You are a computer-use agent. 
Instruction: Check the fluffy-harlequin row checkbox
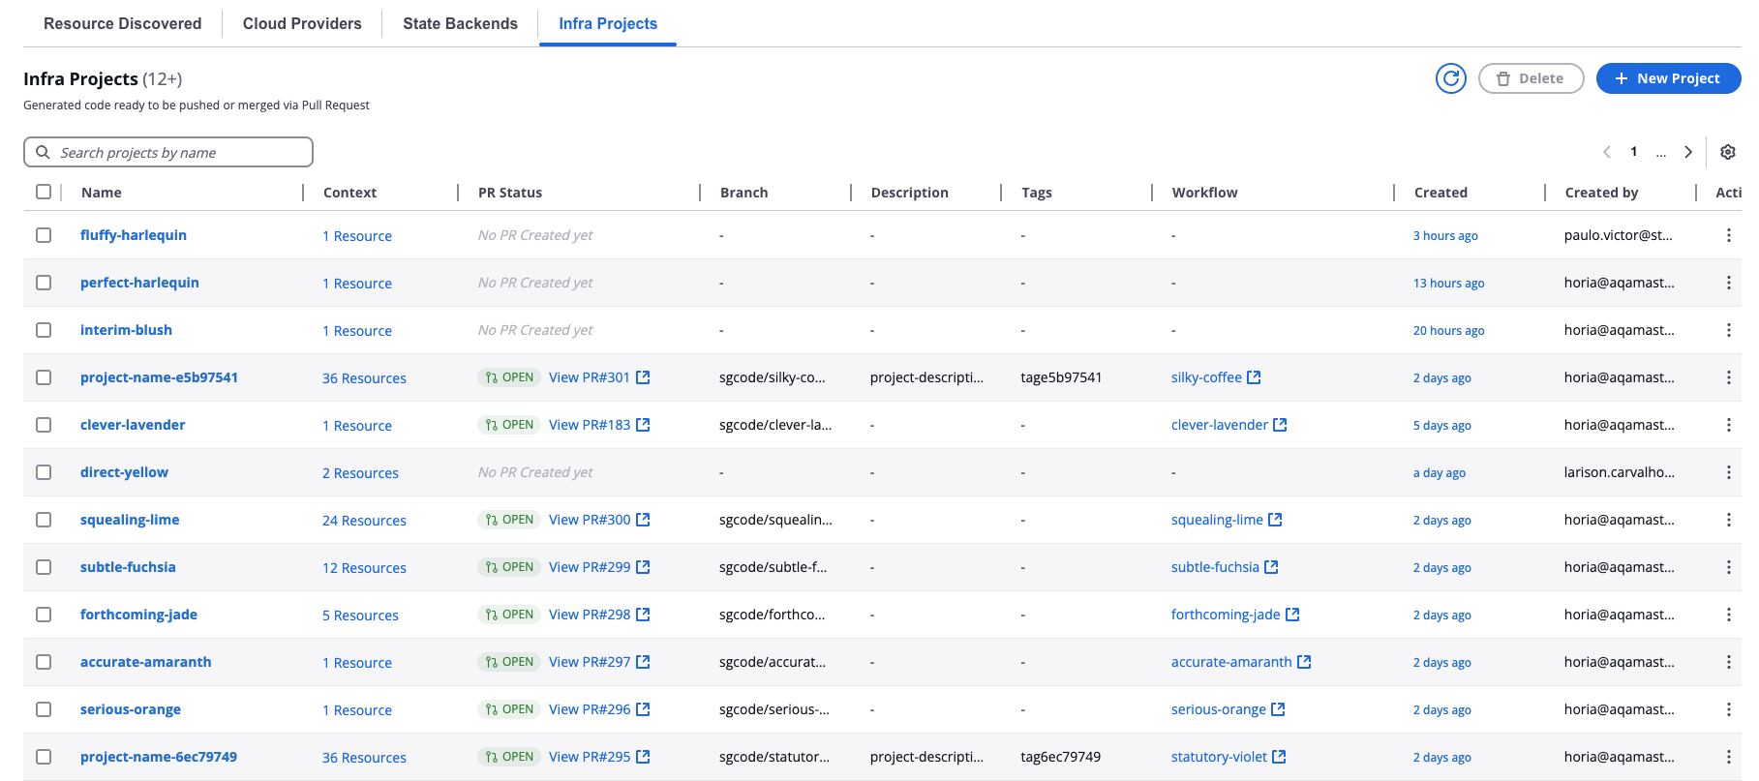pos(44,235)
